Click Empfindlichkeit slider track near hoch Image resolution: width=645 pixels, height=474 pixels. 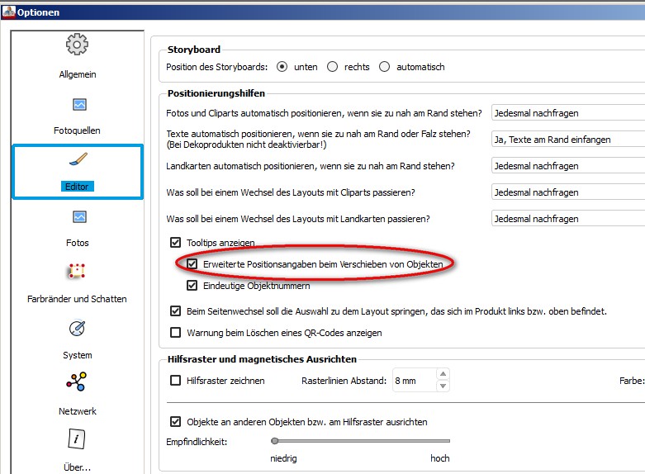pos(440,441)
